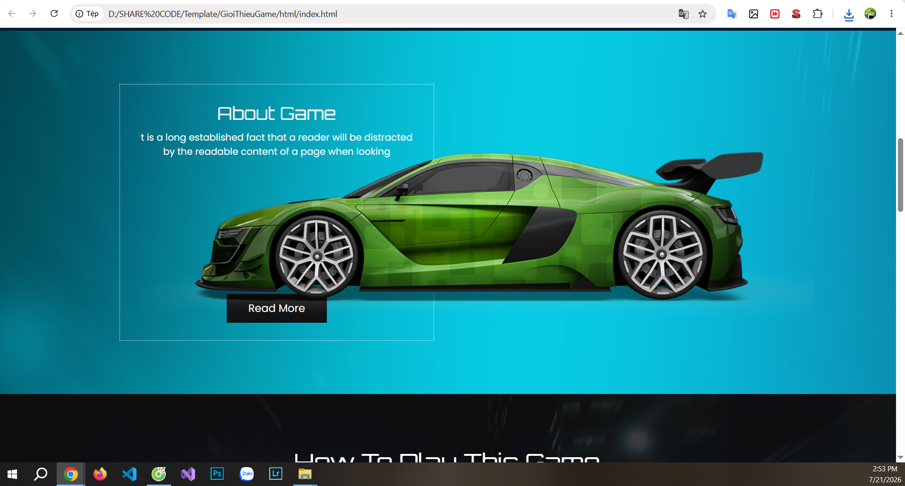Click the browser forward arrow

tap(33, 14)
